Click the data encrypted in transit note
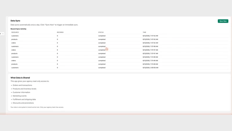 pos(37,107)
